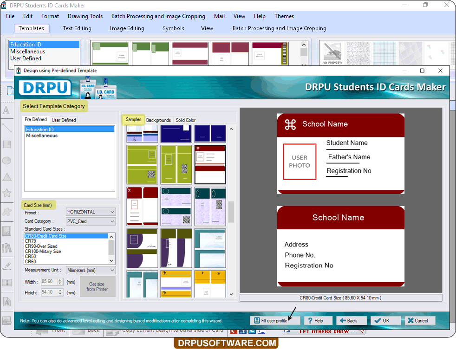Pick the lavender teal horizontal QR sample

(176, 207)
